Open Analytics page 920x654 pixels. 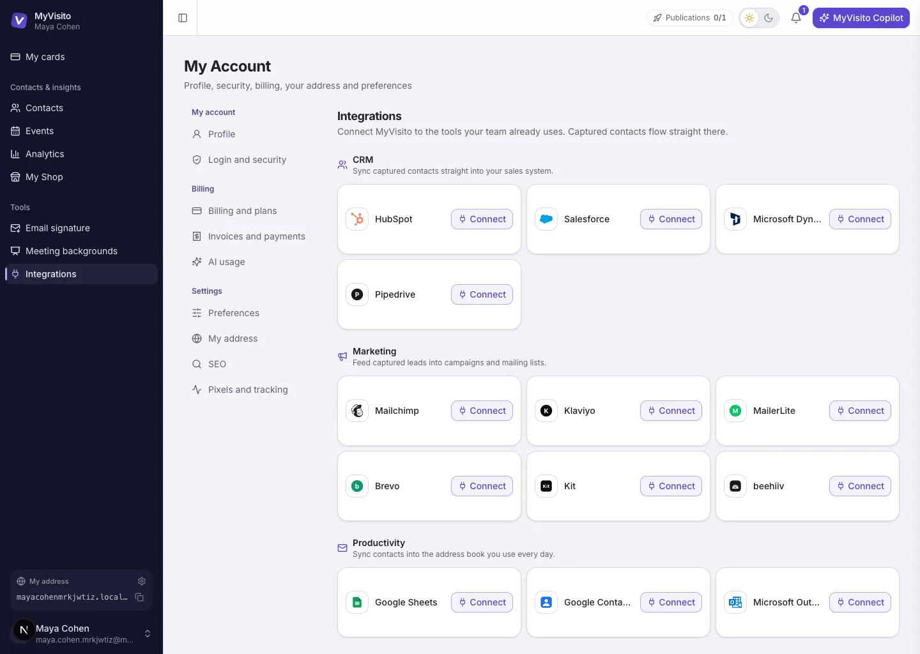(x=81, y=154)
